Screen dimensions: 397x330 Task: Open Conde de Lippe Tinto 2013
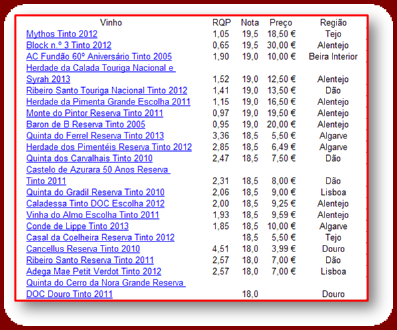[x=77, y=226]
